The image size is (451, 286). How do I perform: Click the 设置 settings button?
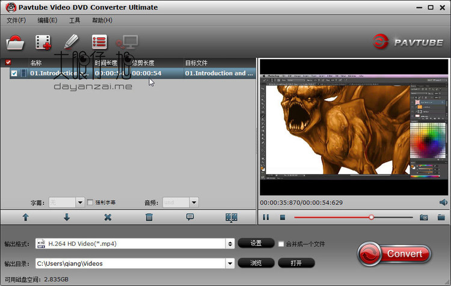click(256, 243)
